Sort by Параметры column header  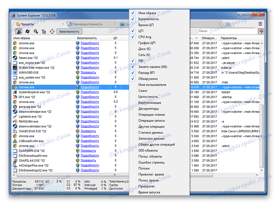click(241, 38)
